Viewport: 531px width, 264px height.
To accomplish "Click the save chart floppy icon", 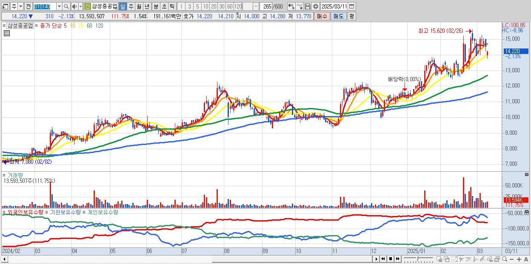I will (x=307, y=6).
